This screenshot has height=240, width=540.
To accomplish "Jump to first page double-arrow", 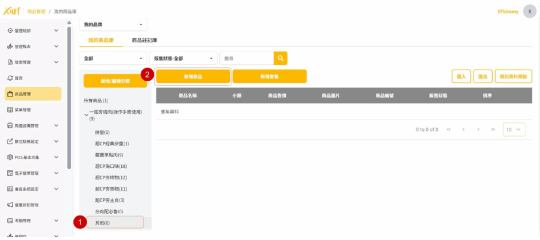I will tap(449, 129).
